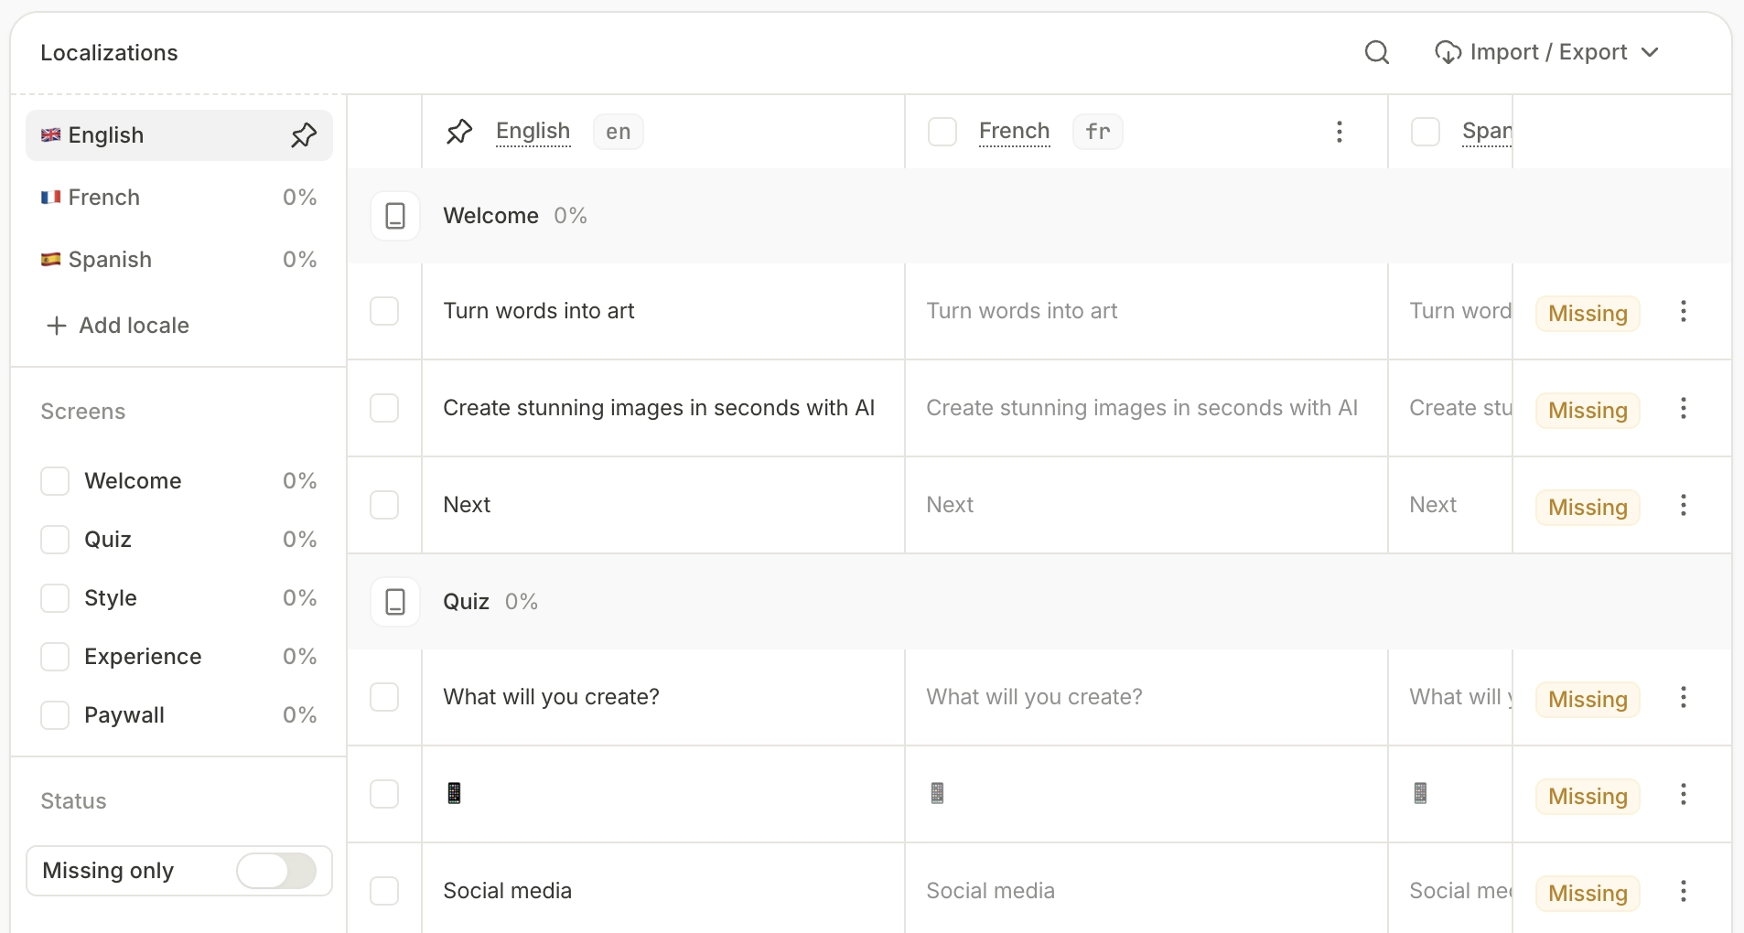Click Add locale
The width and height of the screenshot is (1744, 933).
point(118,326)
